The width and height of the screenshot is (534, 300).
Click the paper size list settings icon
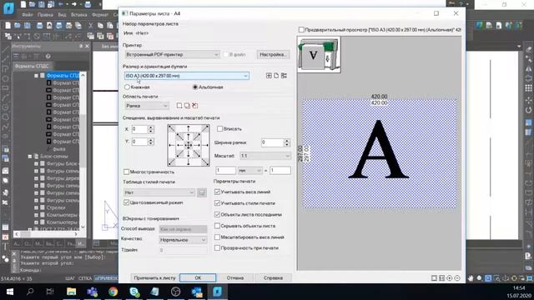284,76
